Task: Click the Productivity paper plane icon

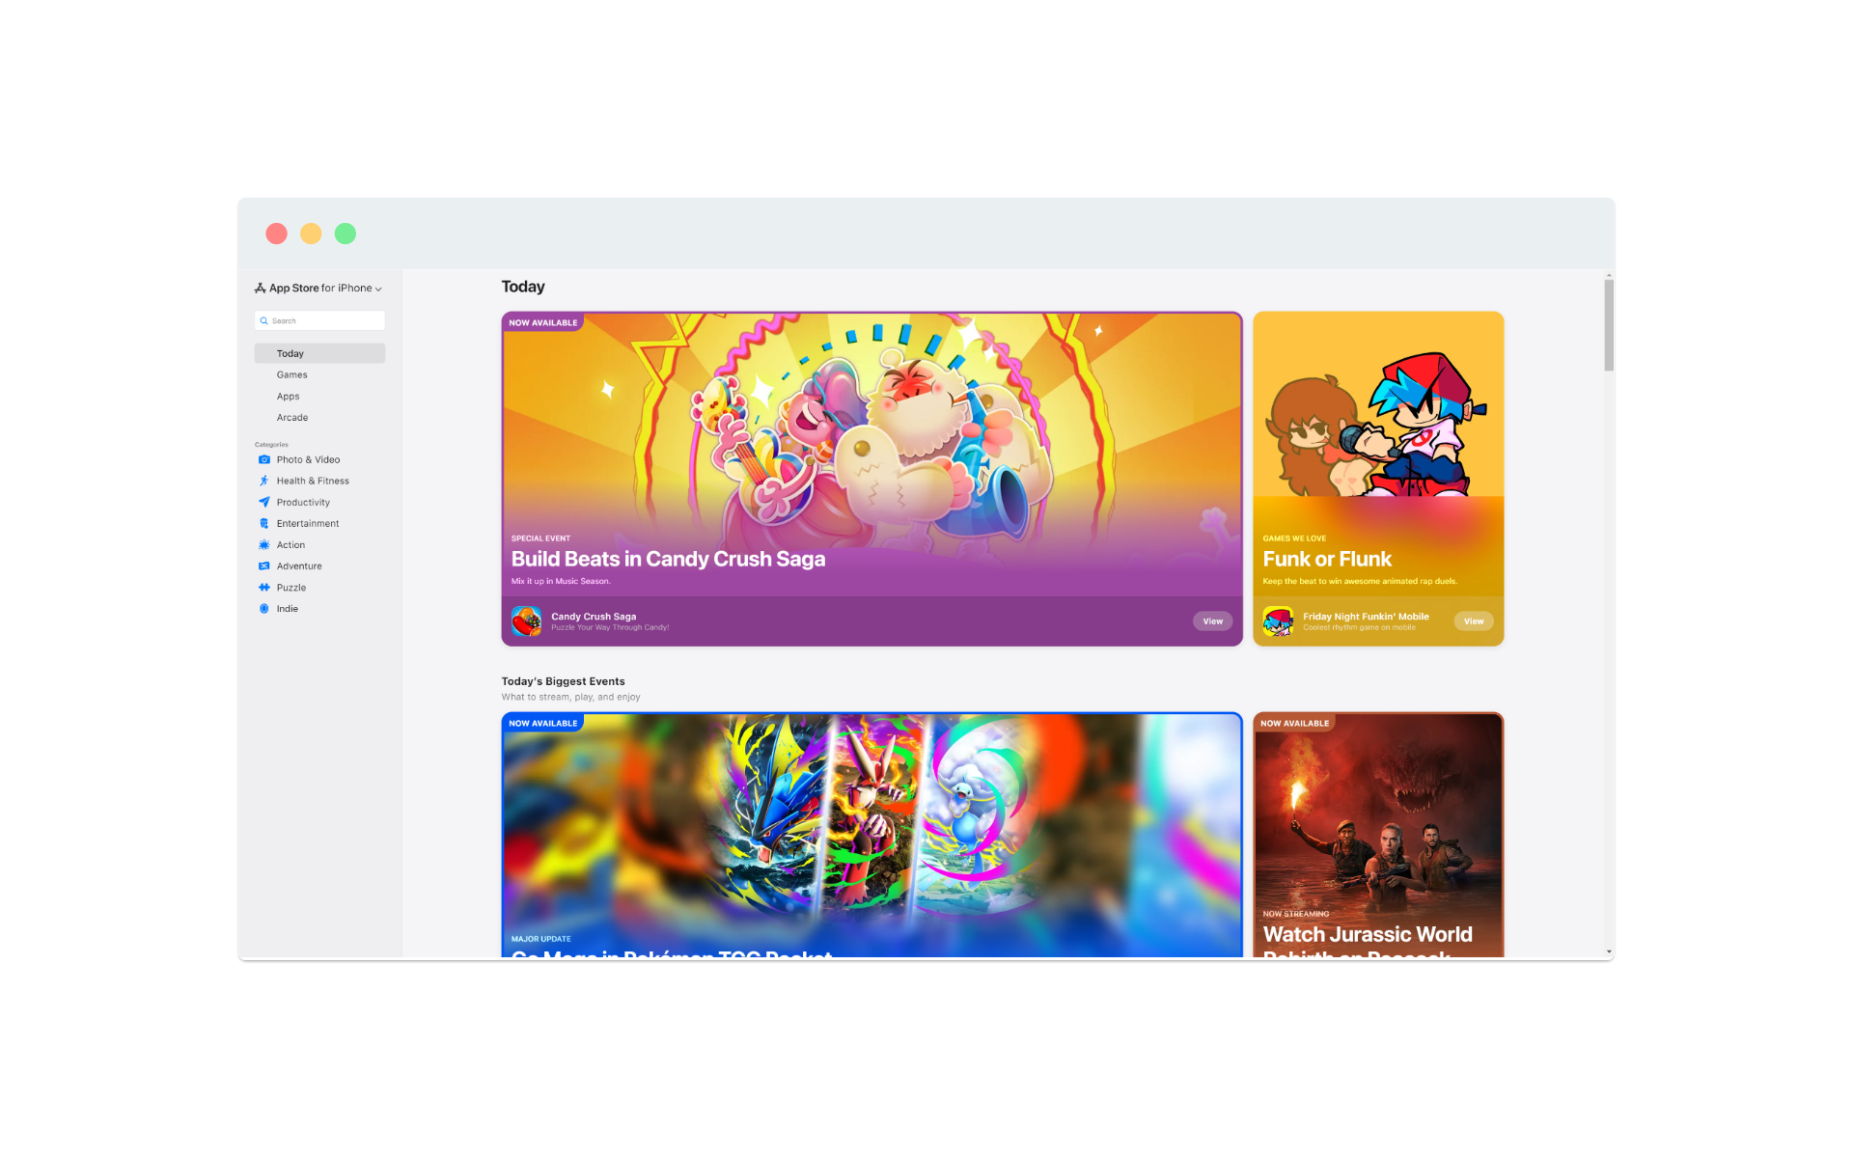Action: click(x=264, y=502)
